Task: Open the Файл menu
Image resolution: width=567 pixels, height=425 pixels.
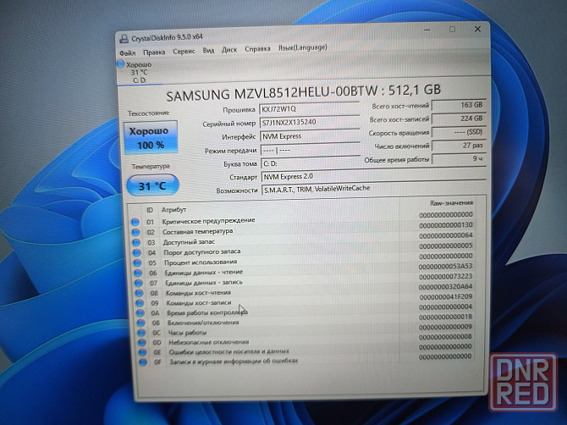Action: click(x=128, y=53)
